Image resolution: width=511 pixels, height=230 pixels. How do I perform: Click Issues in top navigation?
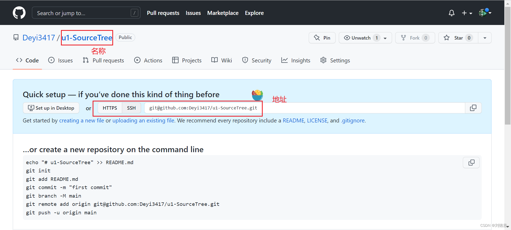pyautogui.click(x=193, y=13)
